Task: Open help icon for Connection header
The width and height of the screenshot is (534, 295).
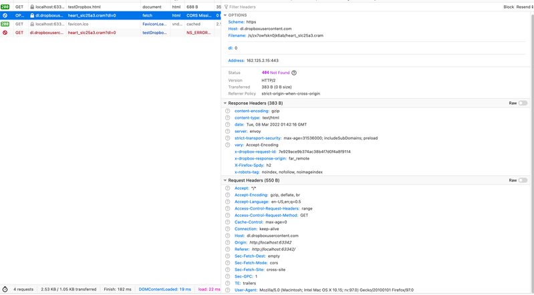Action: click(x=227, y=229)
